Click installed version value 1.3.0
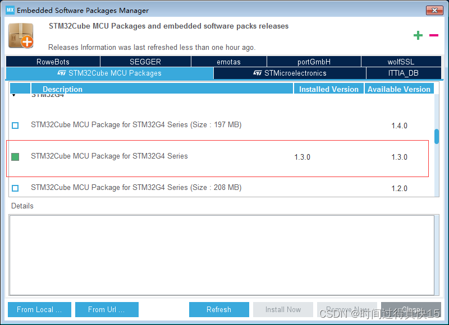This screenshot has height=325, width=449. (x=303, y=157)
